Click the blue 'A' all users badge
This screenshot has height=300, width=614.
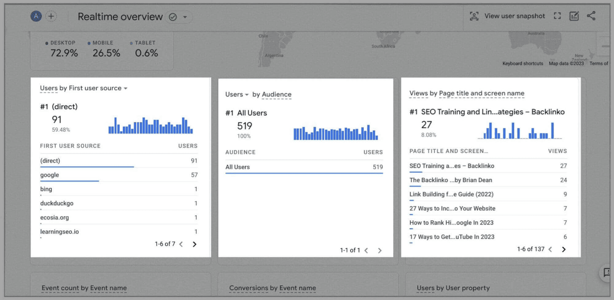pos(36,16)
